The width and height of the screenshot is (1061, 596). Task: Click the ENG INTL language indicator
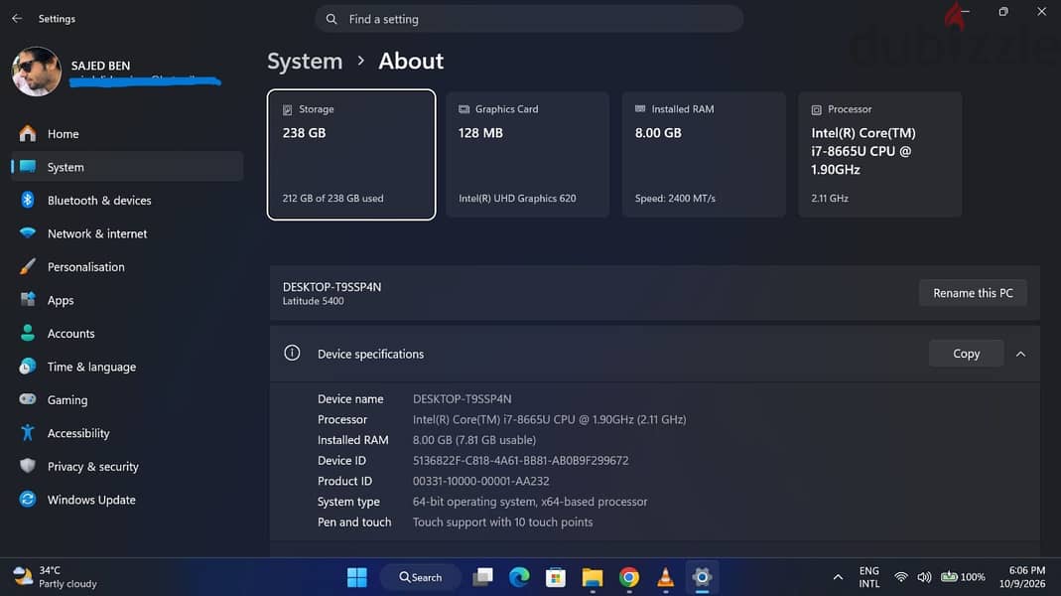[868, 577]
